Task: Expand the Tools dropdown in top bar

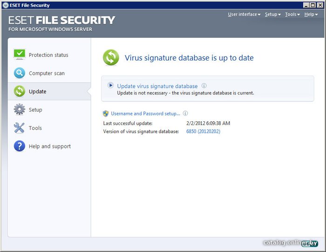Action: click(292, 14)
